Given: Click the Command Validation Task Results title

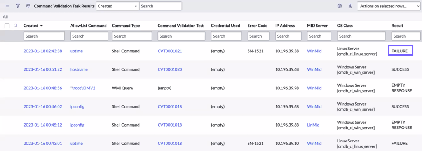Looking at the screenshot, I should pyautogui.click(x=65, y=6).
